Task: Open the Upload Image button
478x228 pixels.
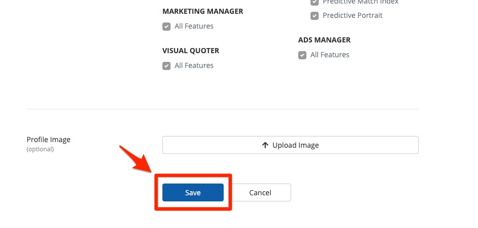Action: point(290,145)
